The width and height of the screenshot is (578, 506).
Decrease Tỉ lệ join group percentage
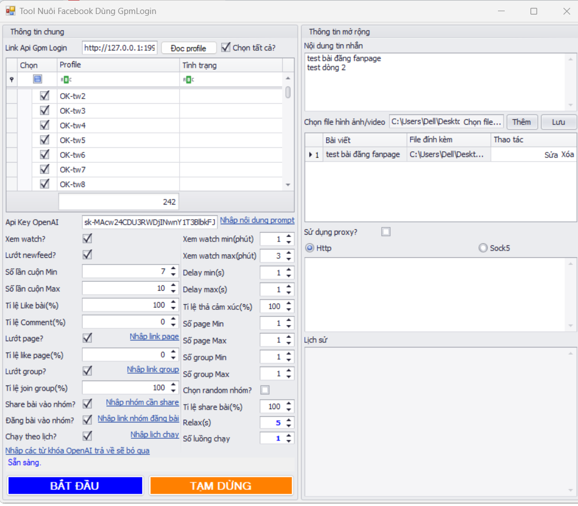[x=173, y=391]
